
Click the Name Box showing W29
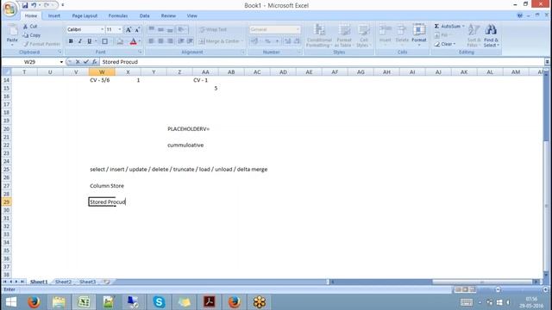tap(30, 62)
